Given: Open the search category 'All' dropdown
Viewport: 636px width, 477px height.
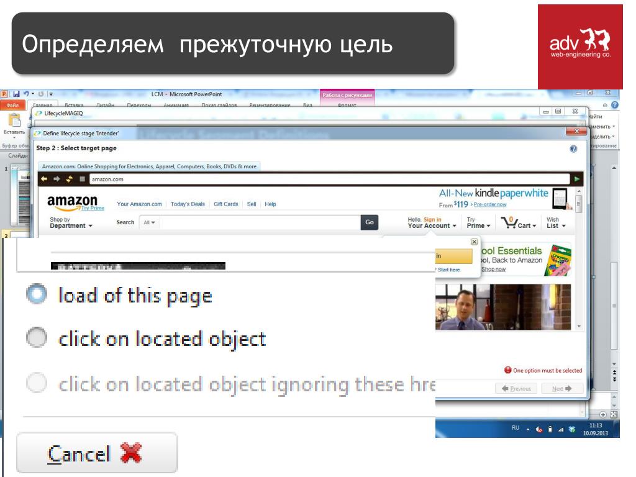Looking at the screenshot, I should (x=149, y=222).
